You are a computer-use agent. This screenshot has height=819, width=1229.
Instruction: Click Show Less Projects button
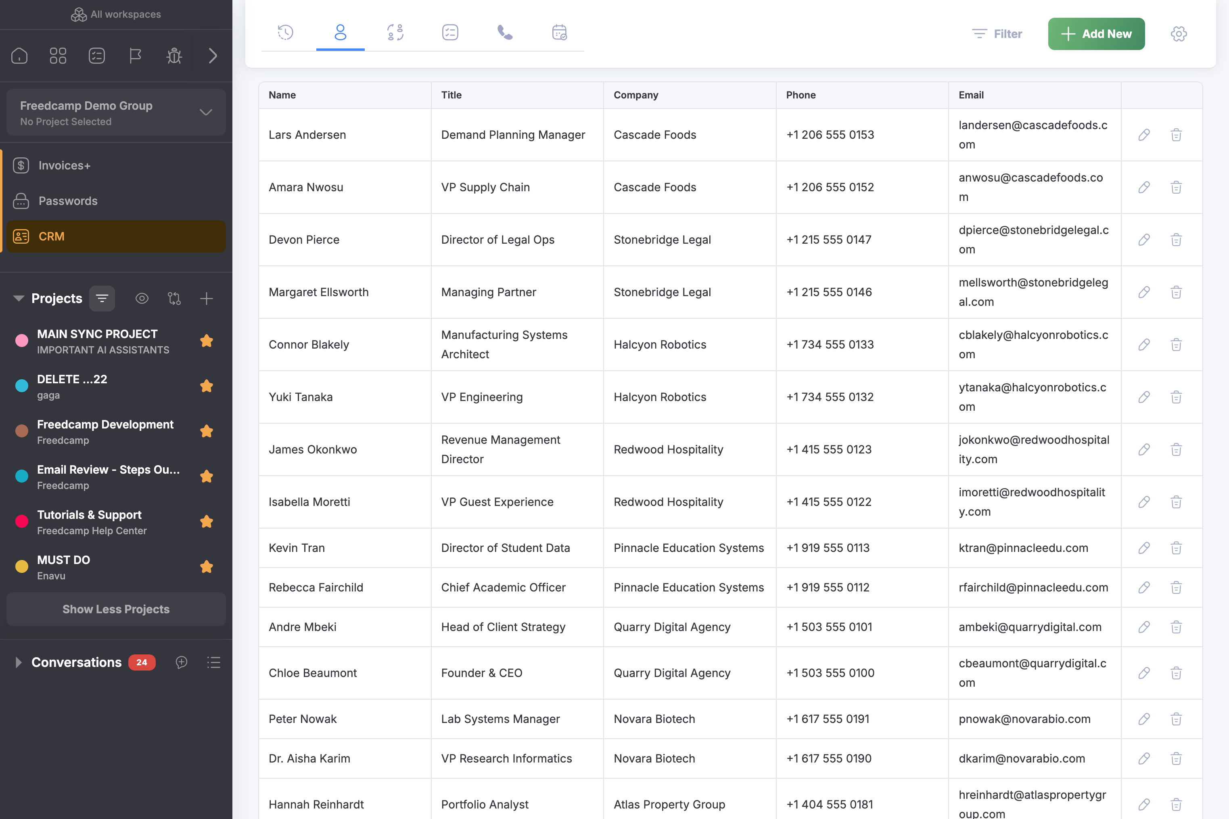tap(116, 609)
